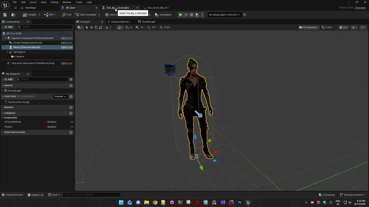The height and width of the screenshot is (207, 369).
Task: Toggle IsTorchPickUp variable visibility eye
Action: pos(72,122)
